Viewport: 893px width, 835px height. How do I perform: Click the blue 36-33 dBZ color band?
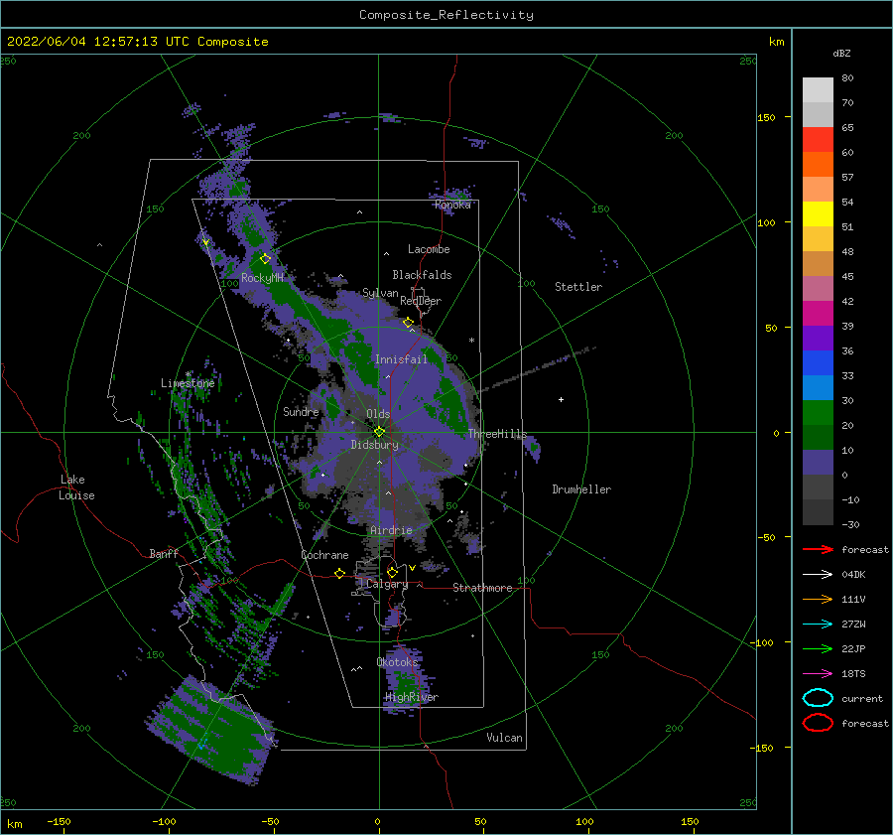click(818, 363)
